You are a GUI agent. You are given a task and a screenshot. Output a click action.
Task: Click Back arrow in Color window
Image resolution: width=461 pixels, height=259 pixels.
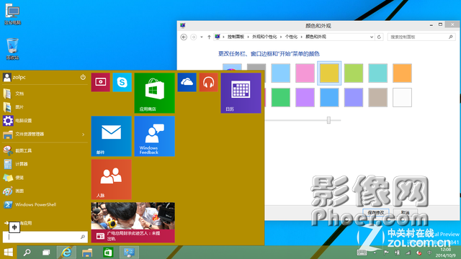point(184,37)
